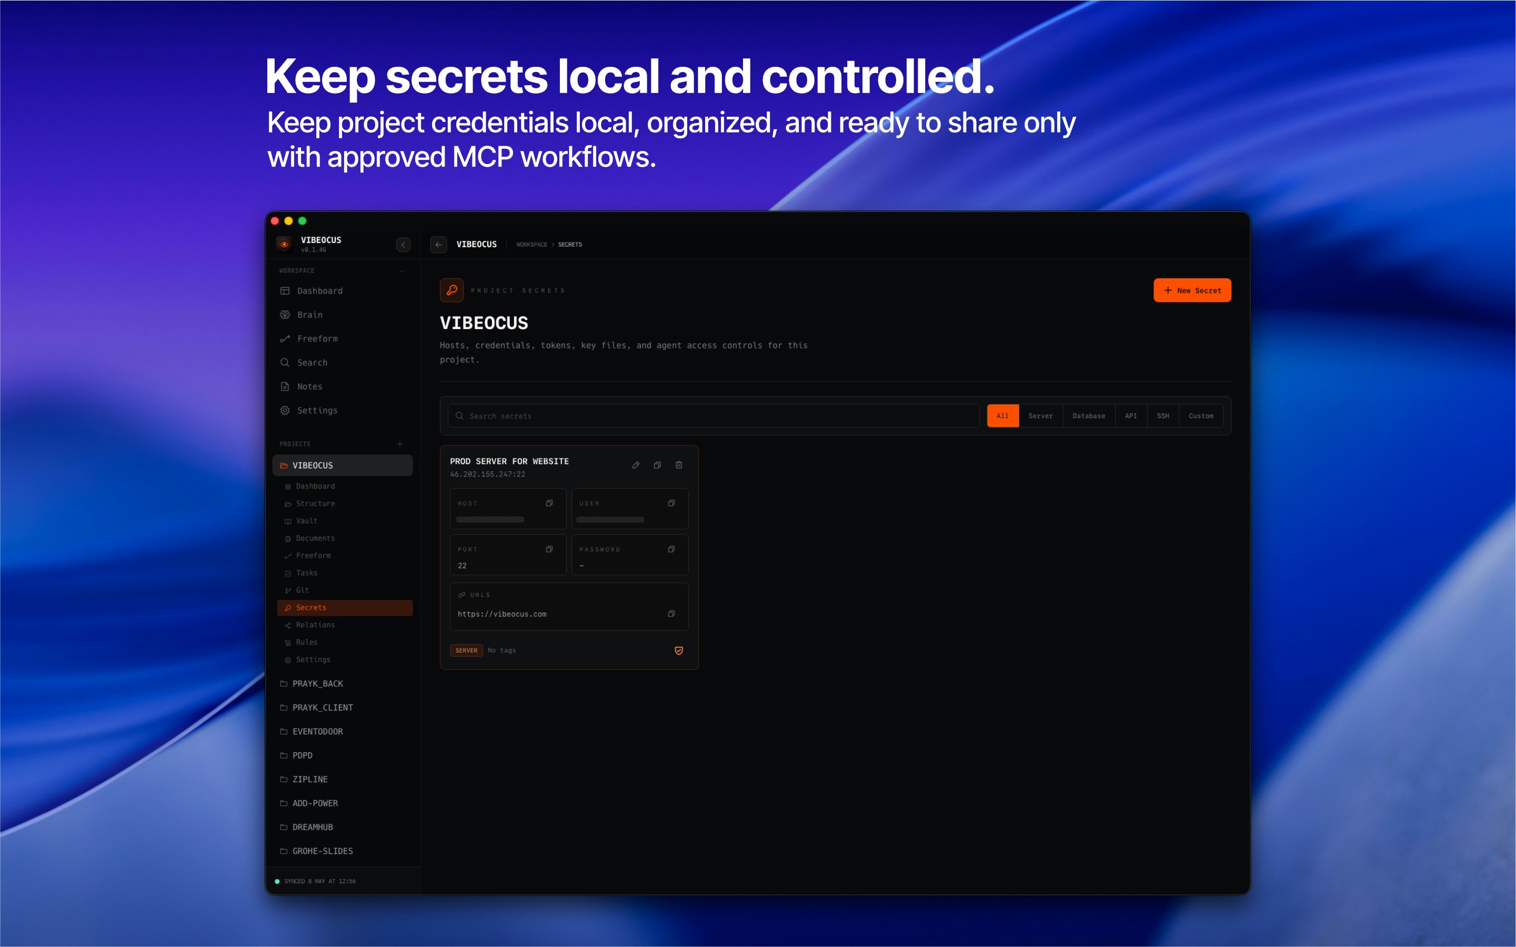The width and height of the screenshot is (1516, 947).
Task: Collapse the VIBEOCUS project
Action: pyautogui.click(x=343, y=465)
